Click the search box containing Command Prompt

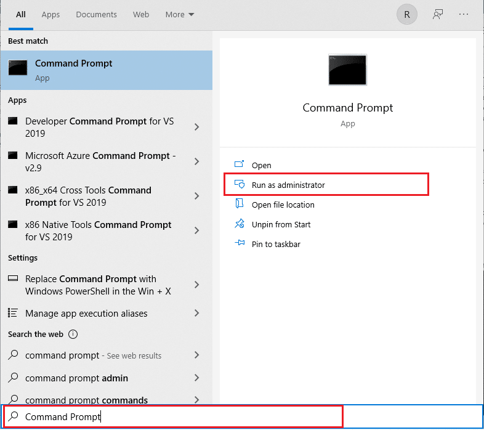(x=172, y=417)
